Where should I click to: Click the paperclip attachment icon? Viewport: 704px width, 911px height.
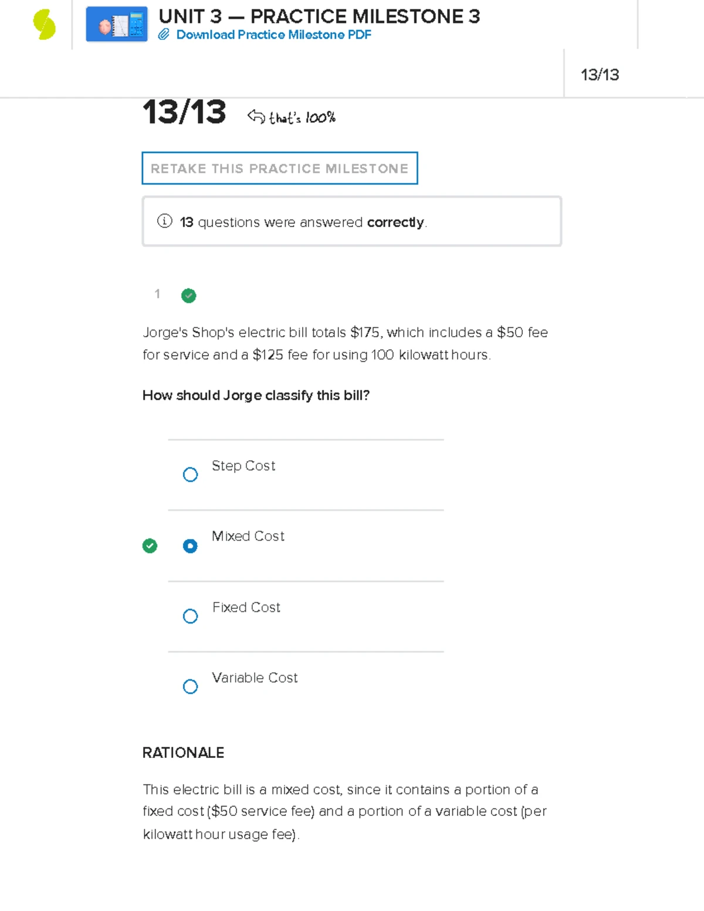coord(164,35)
